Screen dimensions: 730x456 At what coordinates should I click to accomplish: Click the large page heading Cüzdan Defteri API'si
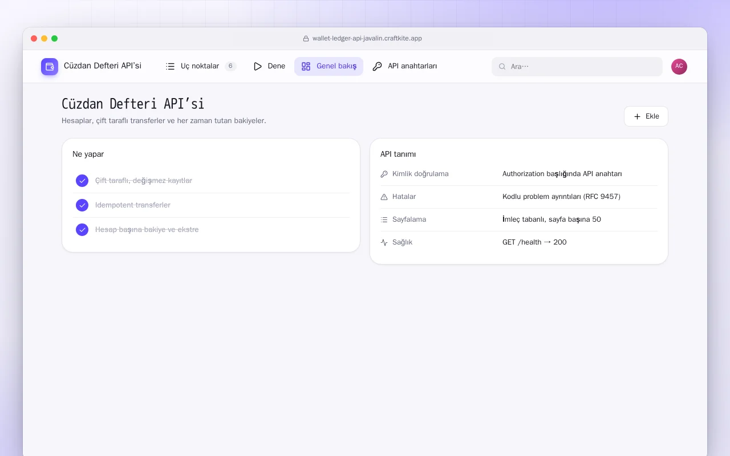(x=133, y=104)
